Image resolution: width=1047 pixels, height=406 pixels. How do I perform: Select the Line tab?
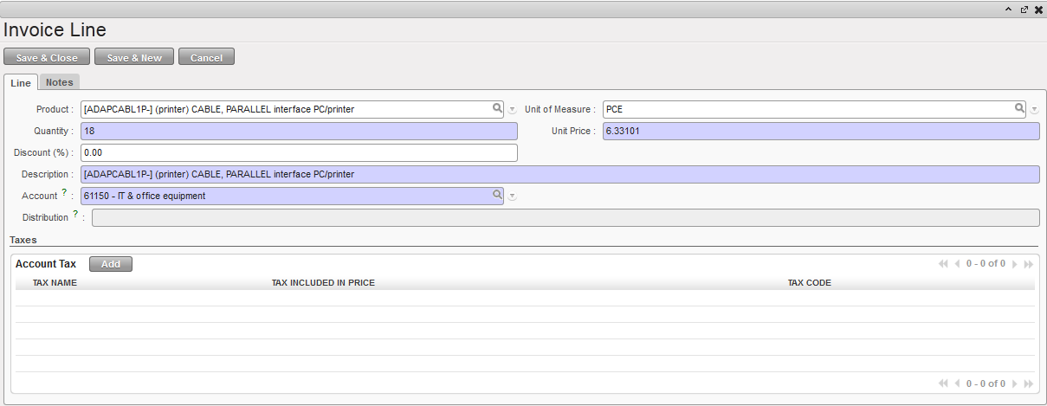point(21,83)
